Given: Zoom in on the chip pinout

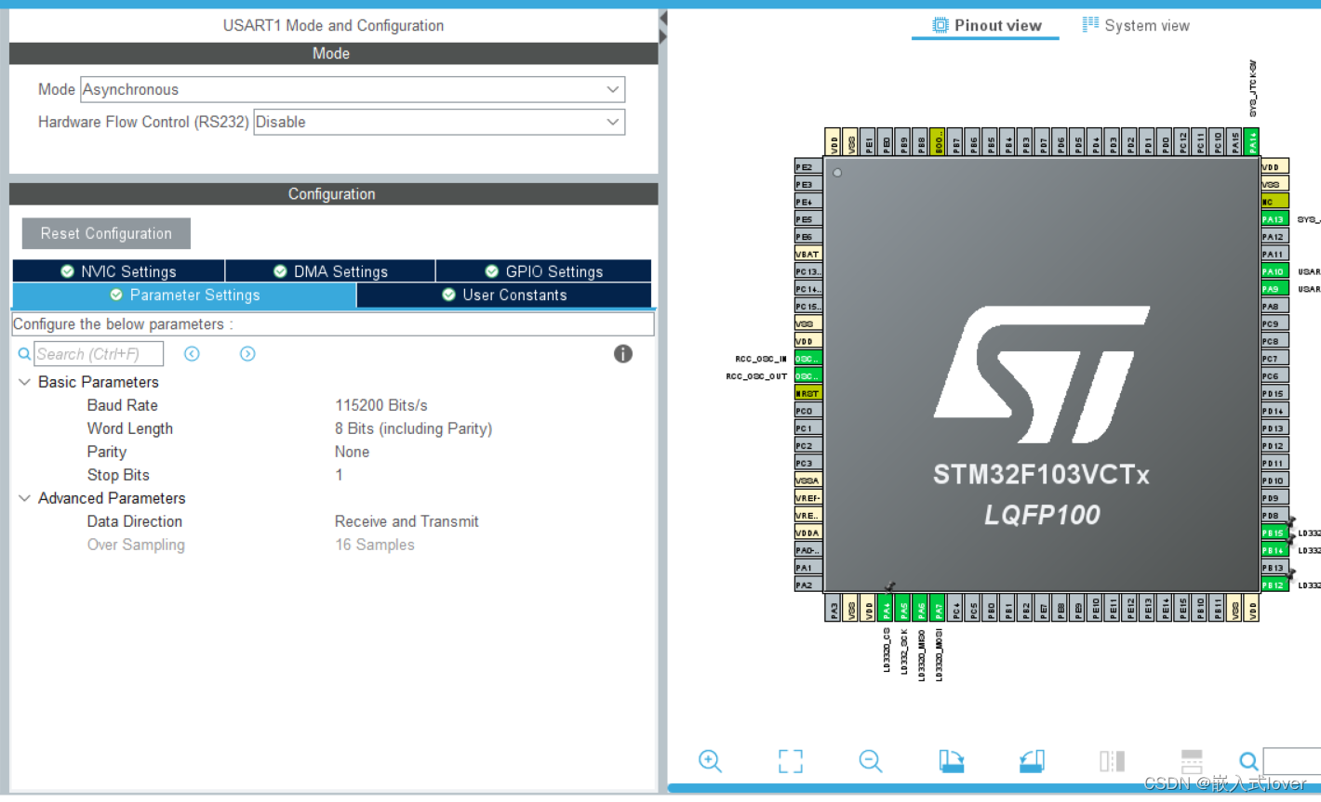Looking at the screenshot, I should tap(710, 761).
